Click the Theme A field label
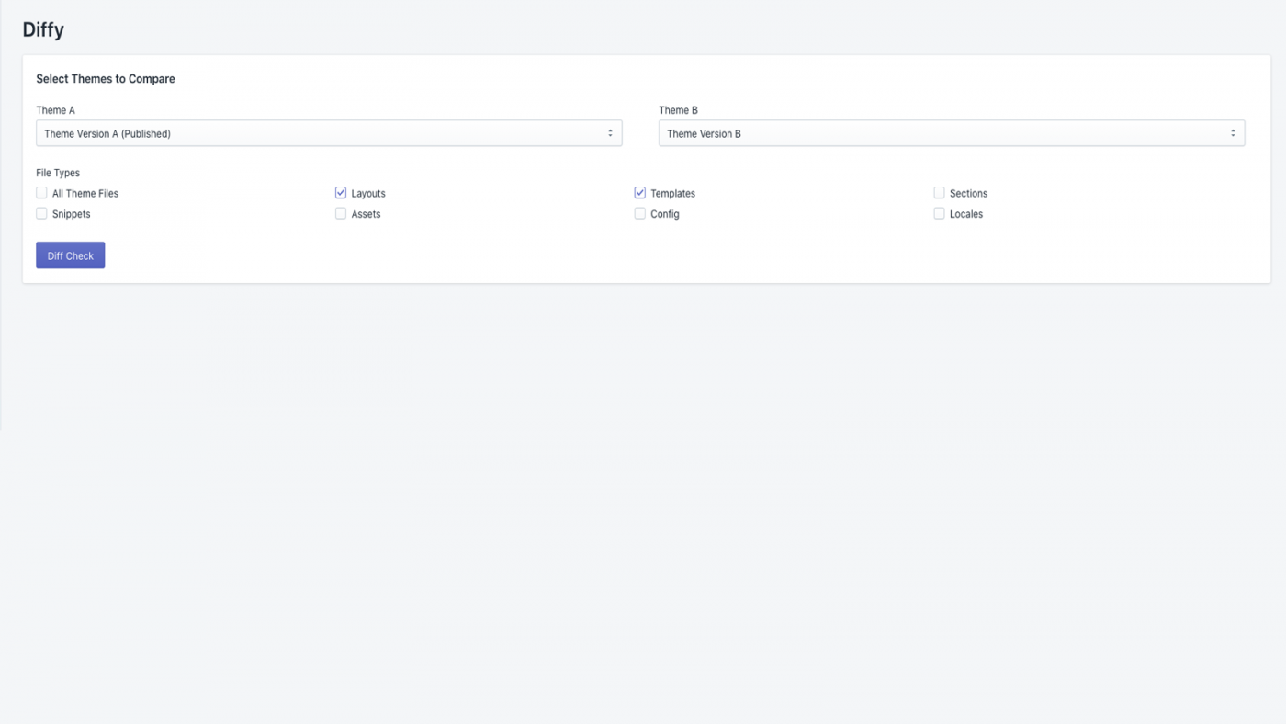This screenshot has height=724, width=1286. pyautogui.click(x=56, y=110)
